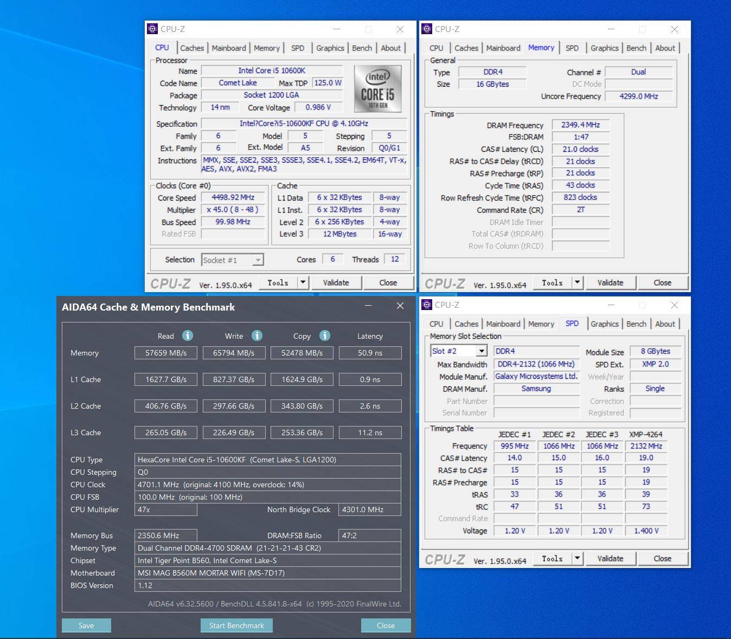Click the Max Bandwidth DDR4-2132 field
The height and width of the screenshot is (639, 731).
pyautogui.click(x=536, y=364)
